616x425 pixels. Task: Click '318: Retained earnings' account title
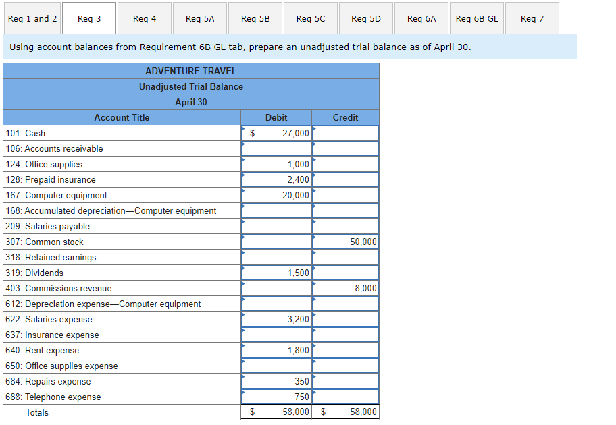pyautogui.click(x=51, y=258)
